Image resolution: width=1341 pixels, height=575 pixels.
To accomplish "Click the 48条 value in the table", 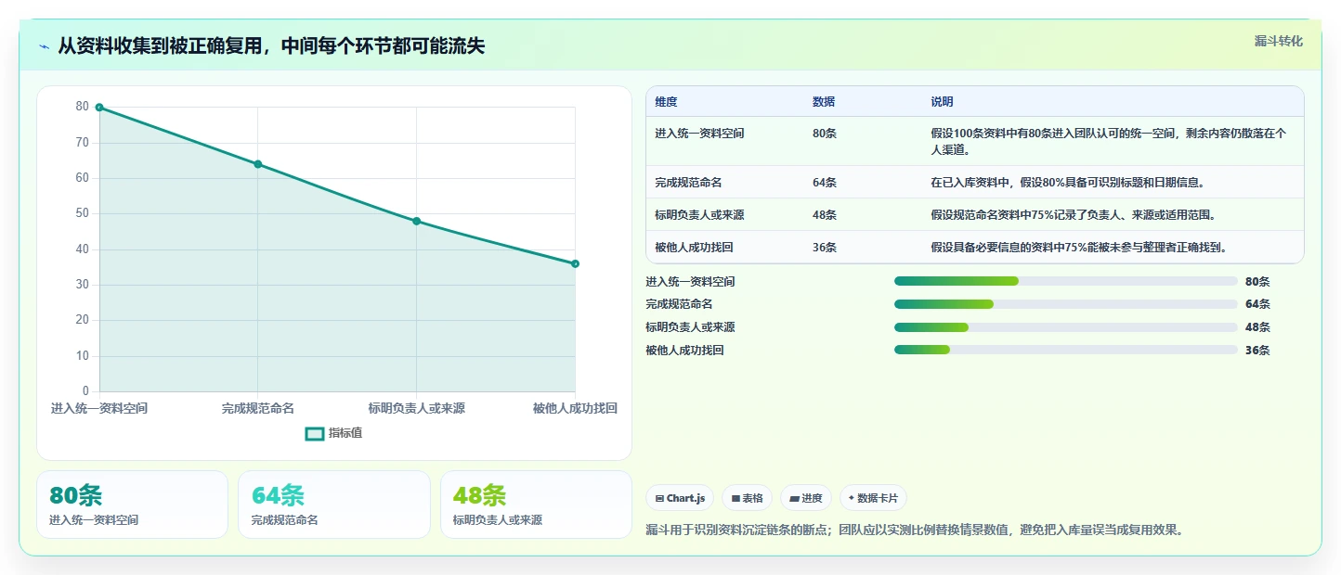I will point(825,215).
